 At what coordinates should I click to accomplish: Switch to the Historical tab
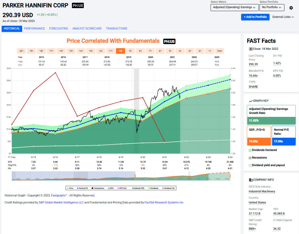click(x=12, y=29)
